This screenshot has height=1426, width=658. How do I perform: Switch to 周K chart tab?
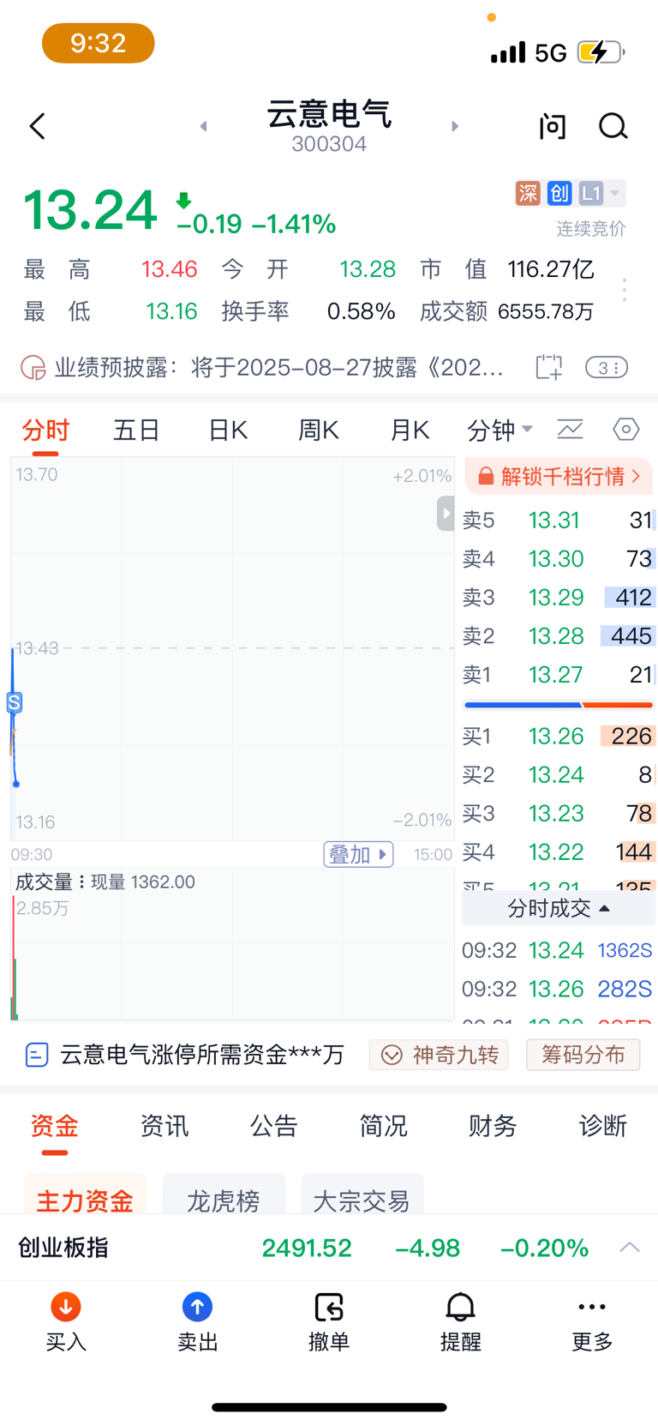click(319, 430)
